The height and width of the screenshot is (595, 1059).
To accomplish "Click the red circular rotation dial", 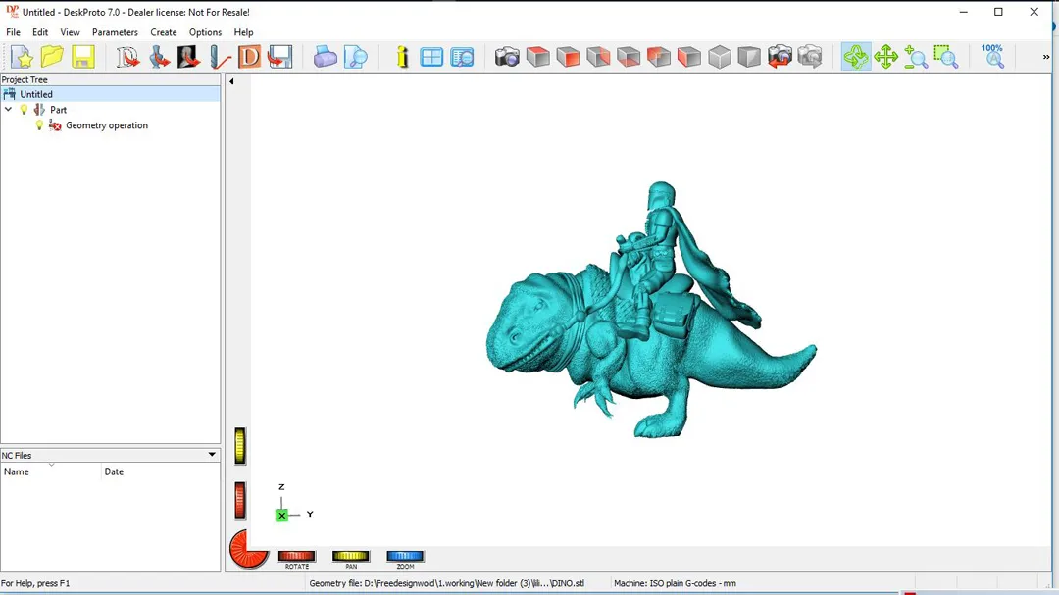I will [x=248, y=549].
